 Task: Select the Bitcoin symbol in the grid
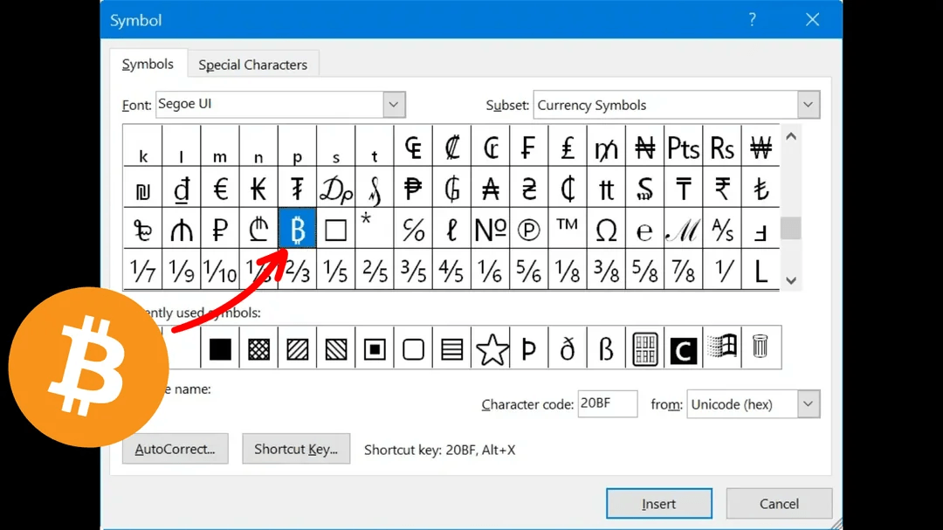[298, 229]
